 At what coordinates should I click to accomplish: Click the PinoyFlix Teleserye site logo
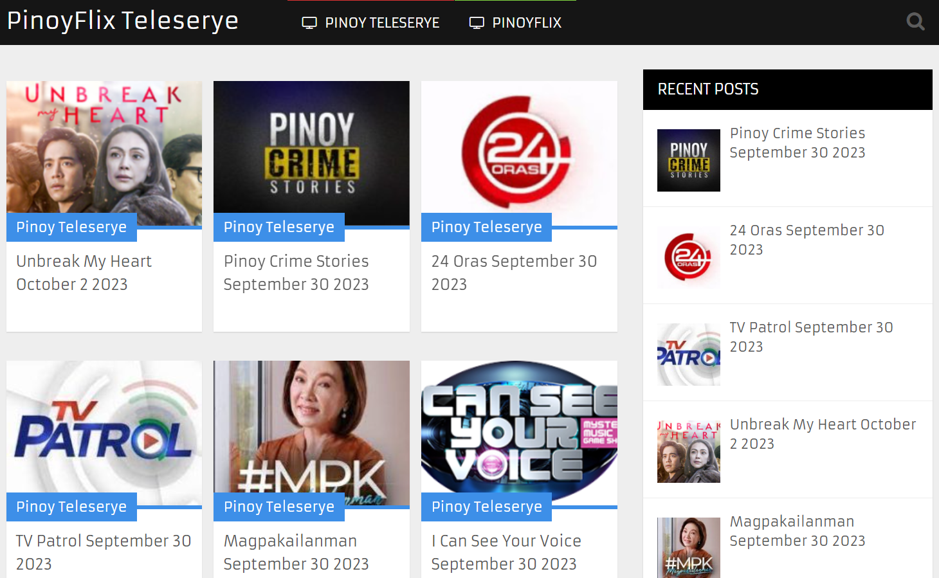[122, 20]
